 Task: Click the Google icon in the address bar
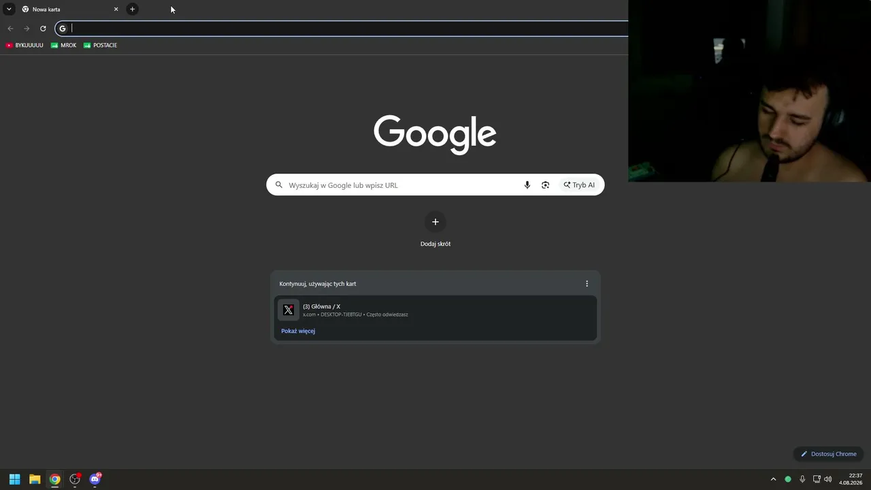(63, 29)
